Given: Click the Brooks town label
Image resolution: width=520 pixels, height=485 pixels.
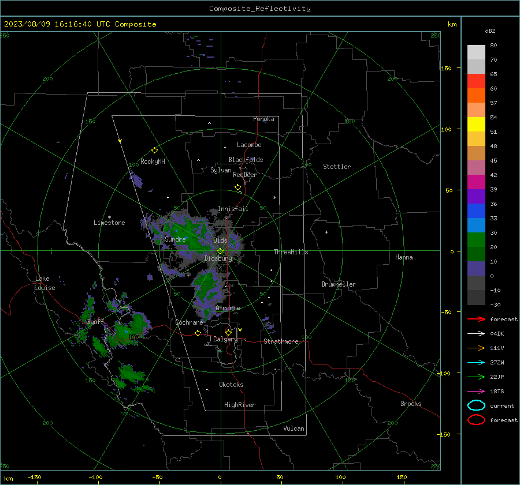Looking at the screenshot, I should coord(411,404).
